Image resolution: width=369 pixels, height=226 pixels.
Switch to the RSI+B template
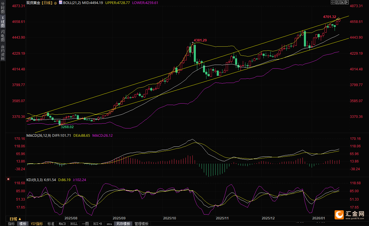98,224
